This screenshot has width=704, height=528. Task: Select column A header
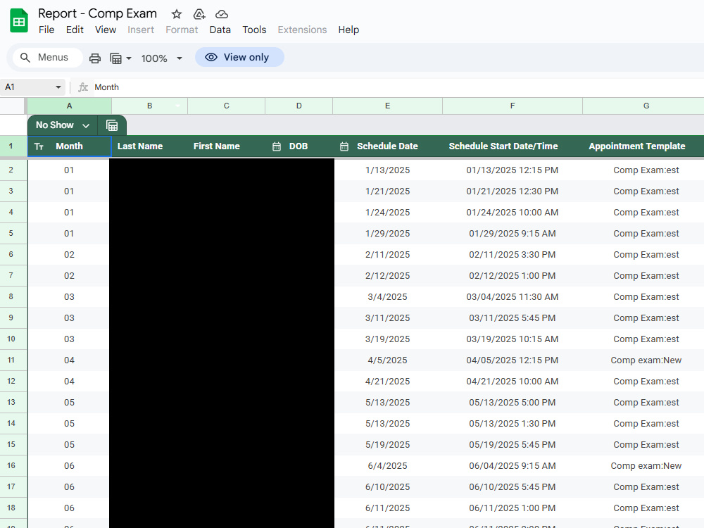(69, 106)
